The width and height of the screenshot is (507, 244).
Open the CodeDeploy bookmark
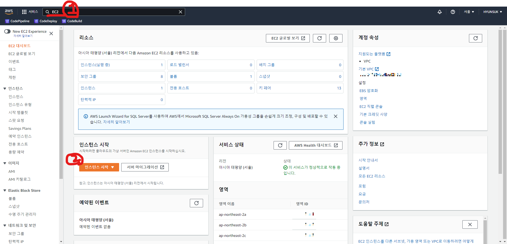(46, 21)
